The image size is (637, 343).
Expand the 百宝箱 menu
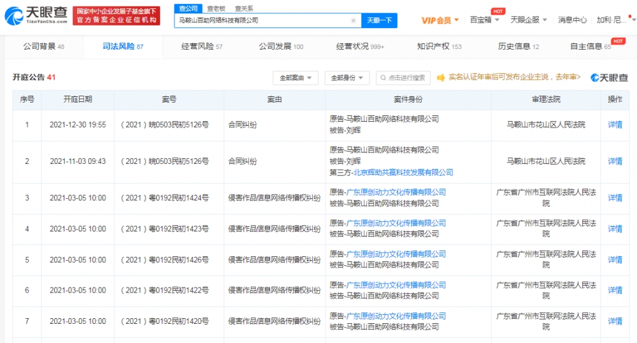(x=484, y=20)
